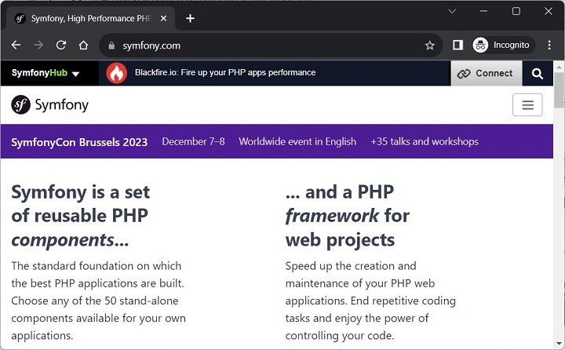Viewport: 565px width, 350px height.
Task: Click the Incognito profile indicator
Action: [x=502, y=46]
